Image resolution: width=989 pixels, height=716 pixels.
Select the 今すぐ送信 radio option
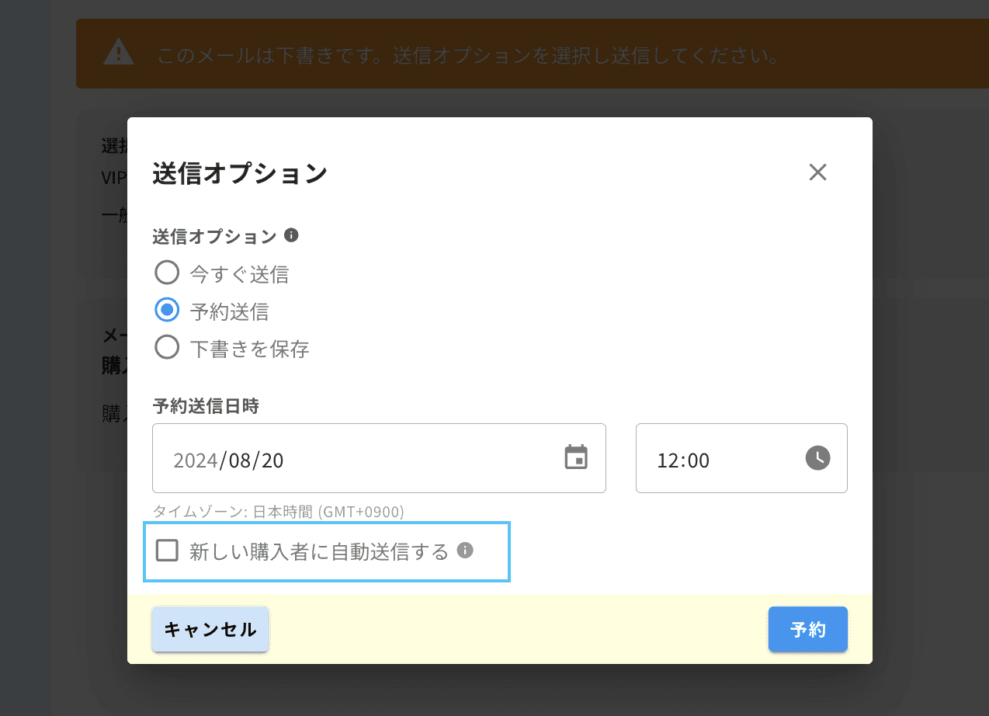click(x=167, y=273)
